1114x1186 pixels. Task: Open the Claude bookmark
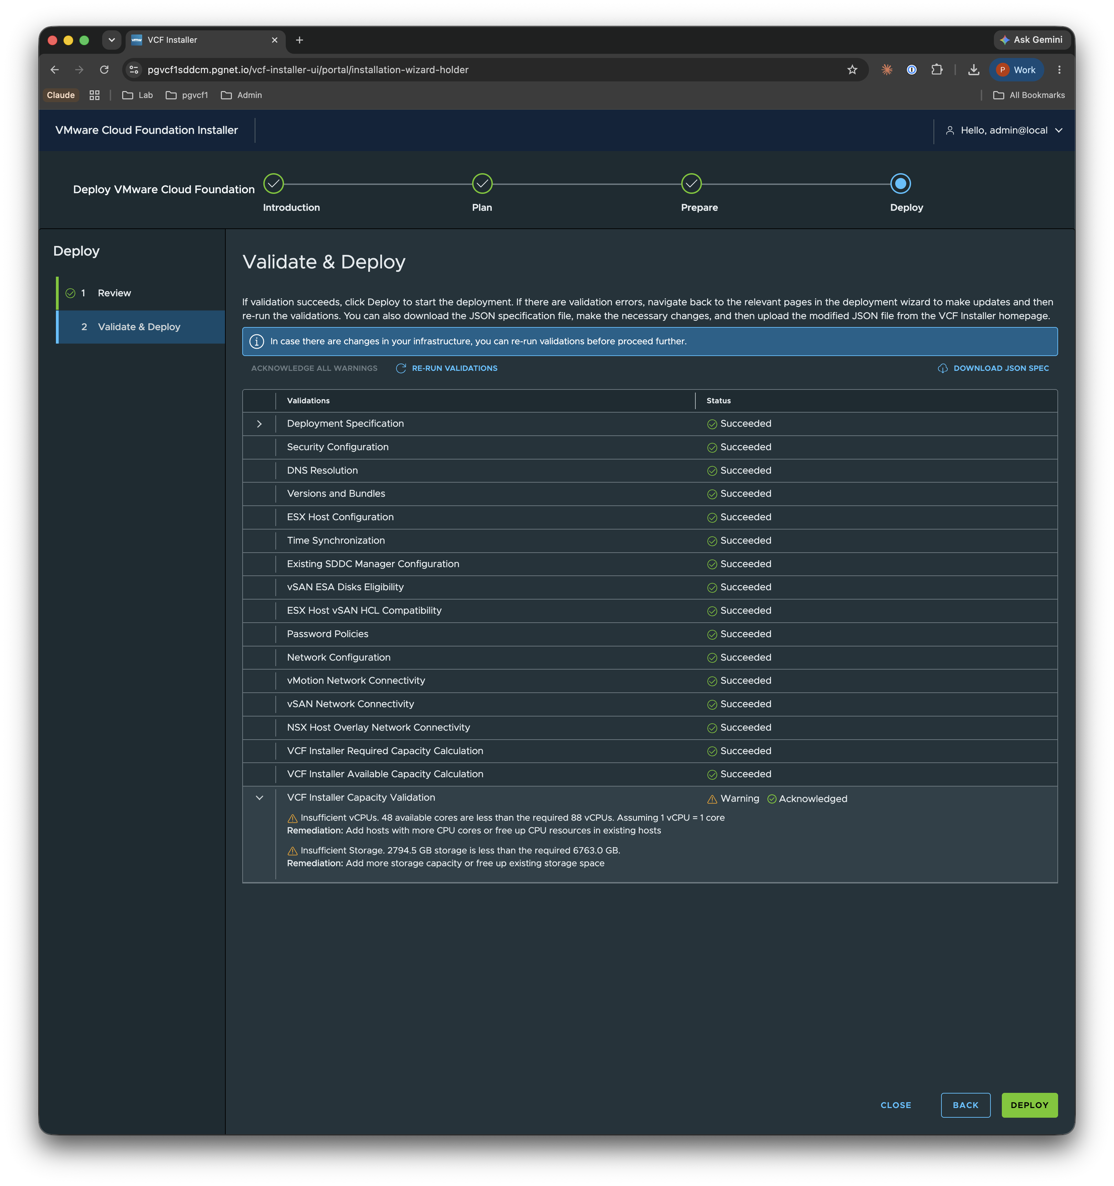click(x=61, y=96)
